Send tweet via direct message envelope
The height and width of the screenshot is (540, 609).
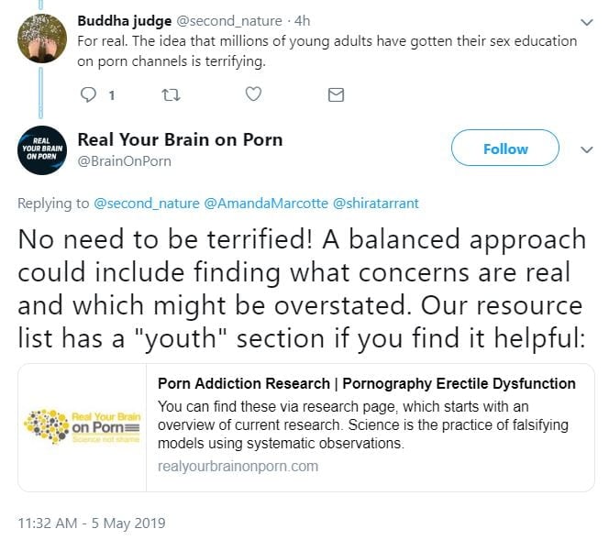336,94
